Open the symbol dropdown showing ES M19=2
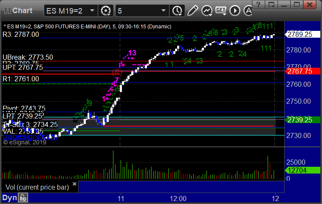 (70, 11)
